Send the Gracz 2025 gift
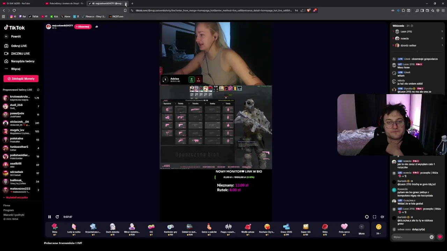 pyautogui.click(x=286, y=229)
